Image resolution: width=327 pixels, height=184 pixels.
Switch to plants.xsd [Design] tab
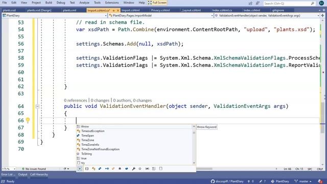[x=39, y=10]
